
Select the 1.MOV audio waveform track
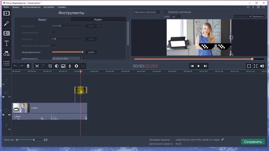coord(50,117)
